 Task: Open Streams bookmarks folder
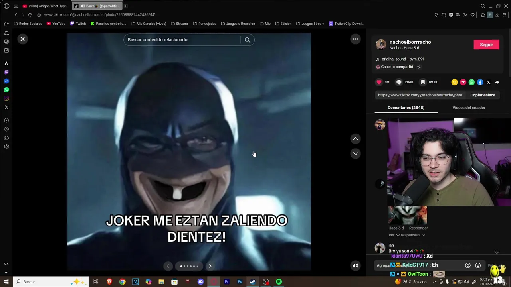coord(179,24)
